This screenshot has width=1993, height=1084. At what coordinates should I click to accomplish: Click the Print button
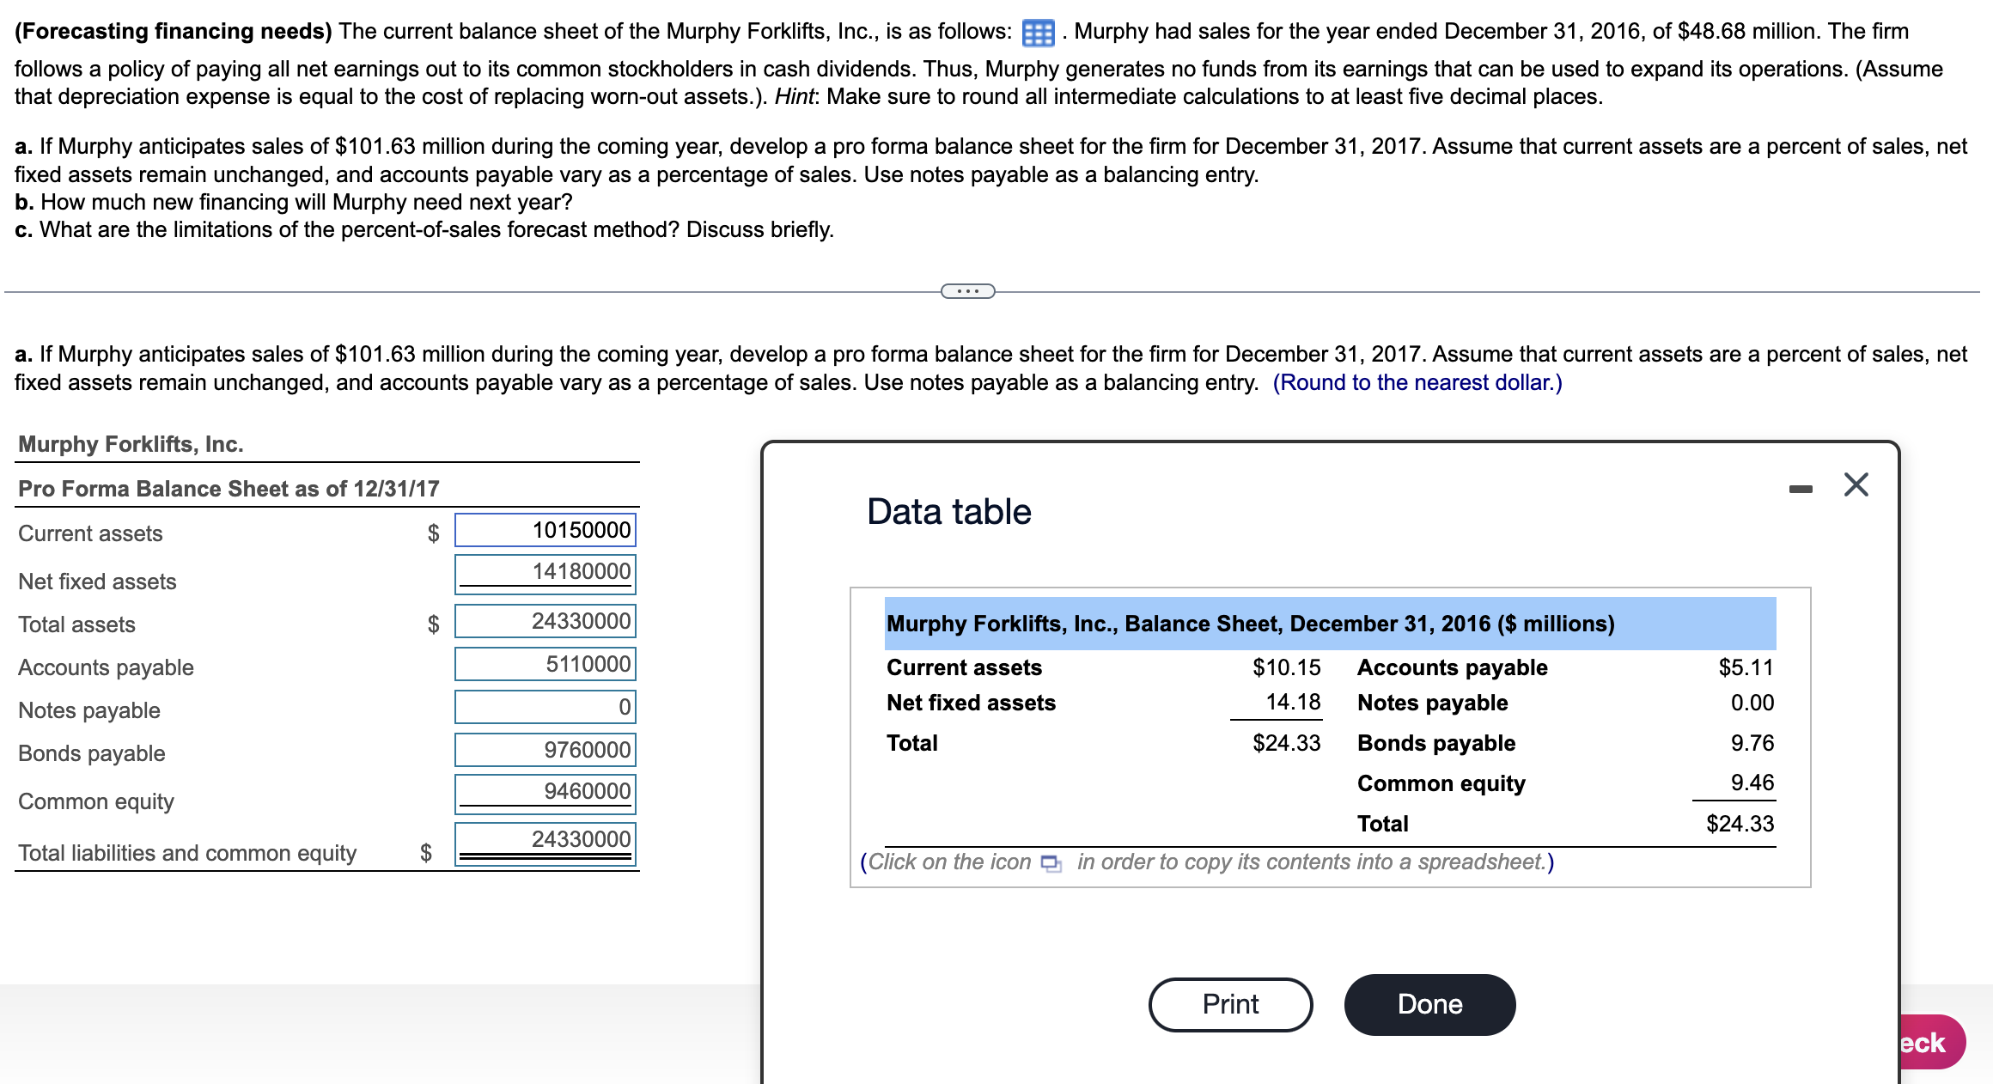(x=1230, y=1004)
